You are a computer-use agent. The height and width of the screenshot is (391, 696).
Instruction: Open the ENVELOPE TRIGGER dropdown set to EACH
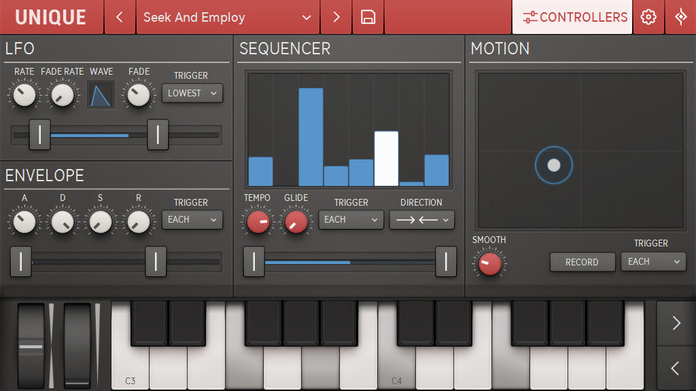tap(192, 220)
